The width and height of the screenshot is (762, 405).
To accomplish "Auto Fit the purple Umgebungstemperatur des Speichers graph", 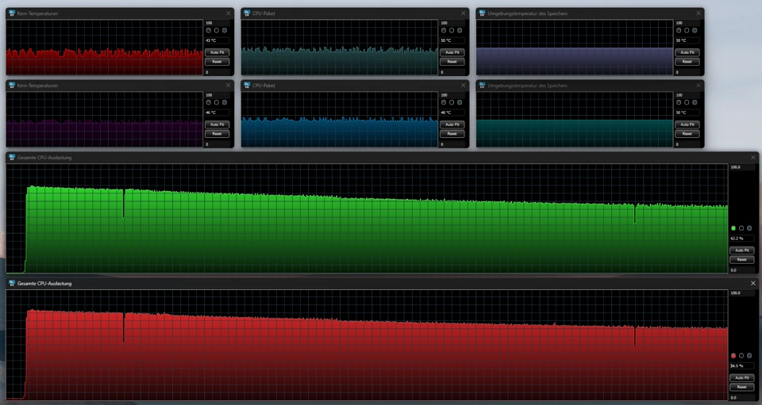I will [x=687, y=52].
